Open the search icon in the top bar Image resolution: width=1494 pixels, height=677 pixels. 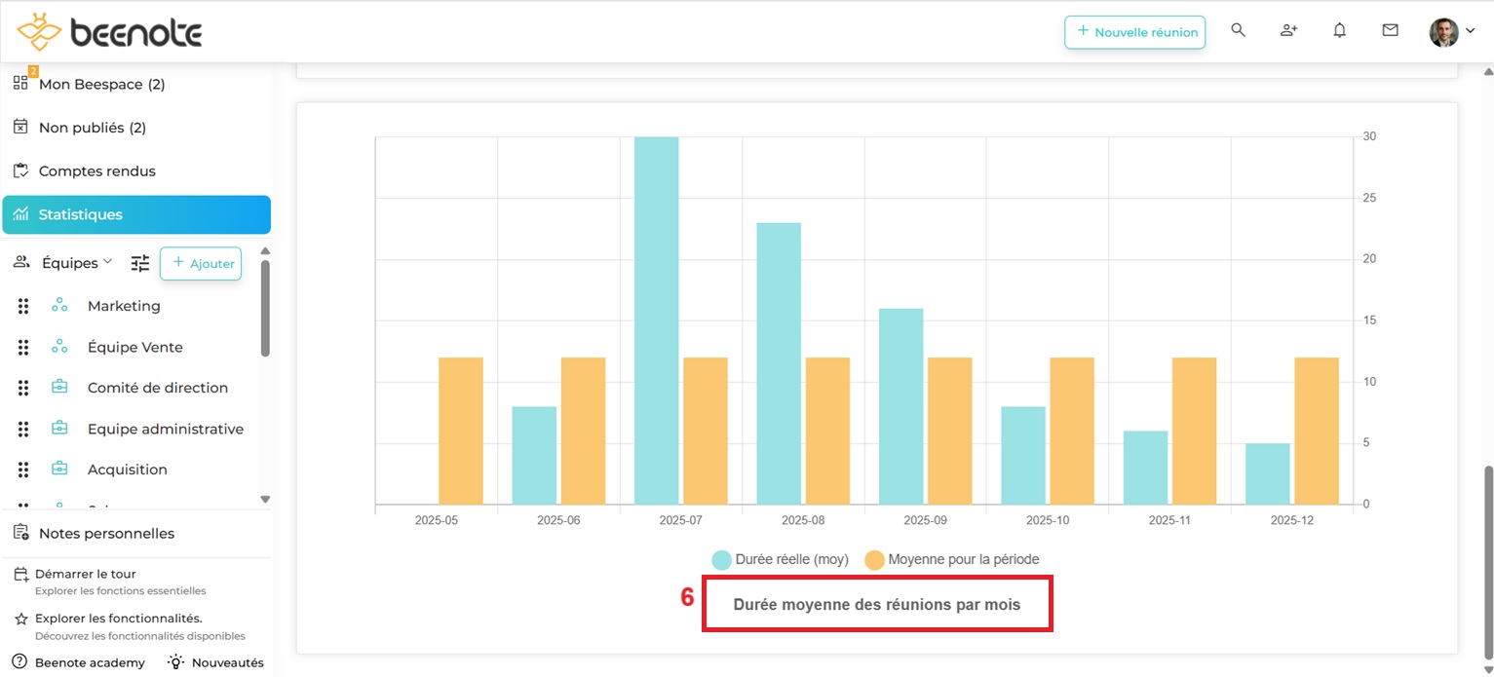pos(1238,30)
